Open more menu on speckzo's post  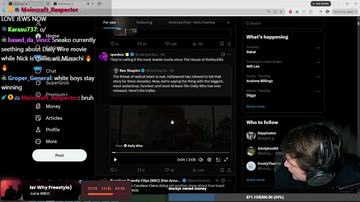coord(229,54)
